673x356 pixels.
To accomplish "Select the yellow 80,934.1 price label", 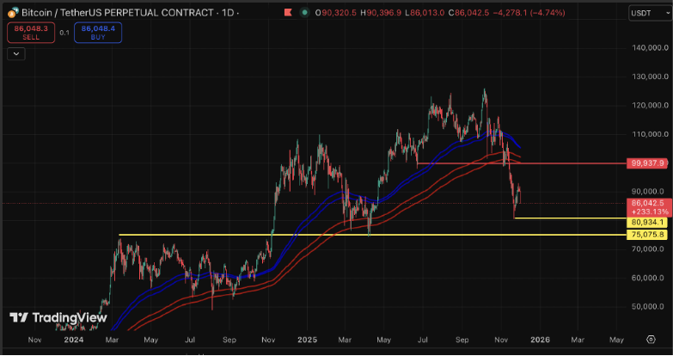I will point(646,221).
